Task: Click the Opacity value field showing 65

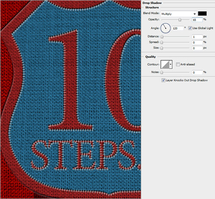Action: click(x=197, y=20)
